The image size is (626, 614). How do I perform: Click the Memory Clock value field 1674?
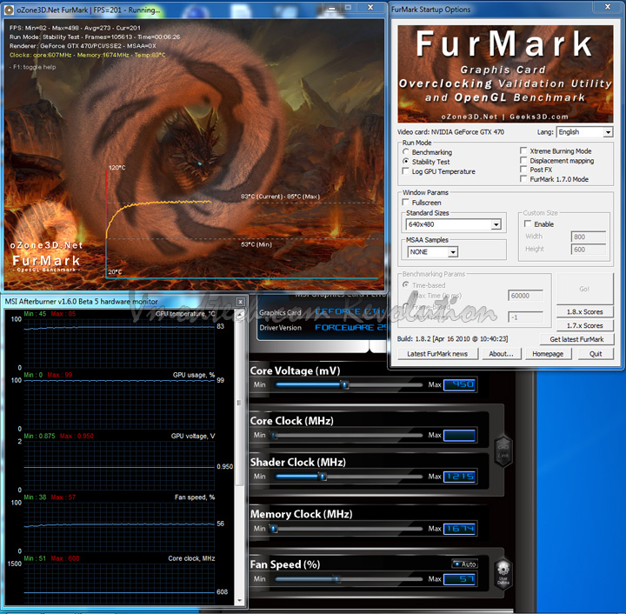460,529
